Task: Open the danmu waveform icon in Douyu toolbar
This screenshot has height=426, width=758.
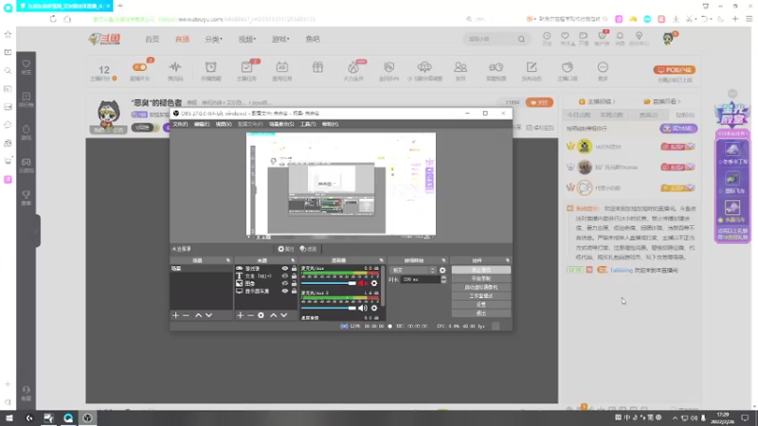Action: [175, 67]
